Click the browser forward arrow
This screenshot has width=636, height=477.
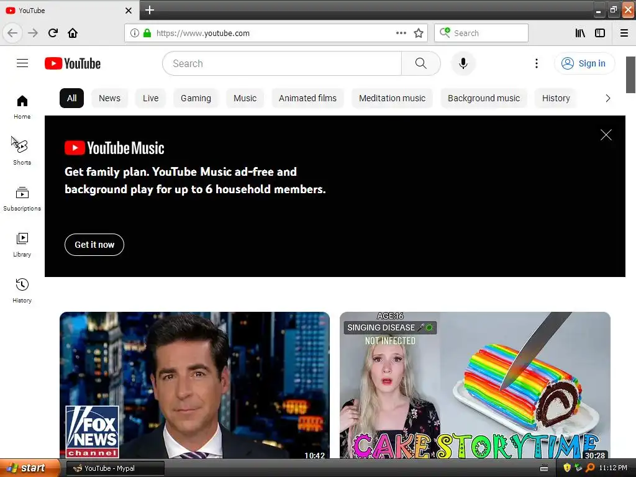tap(33, 33)
